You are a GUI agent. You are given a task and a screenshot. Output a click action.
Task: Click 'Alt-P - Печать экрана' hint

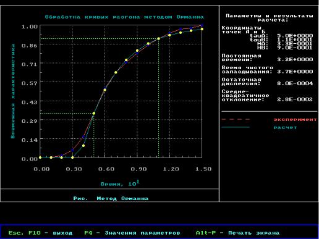coord(237,233)
